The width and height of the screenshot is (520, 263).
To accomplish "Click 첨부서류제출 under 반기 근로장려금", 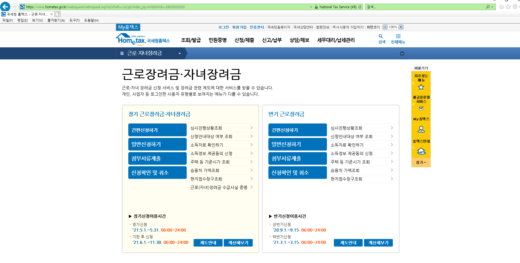I will click(297, 158).
